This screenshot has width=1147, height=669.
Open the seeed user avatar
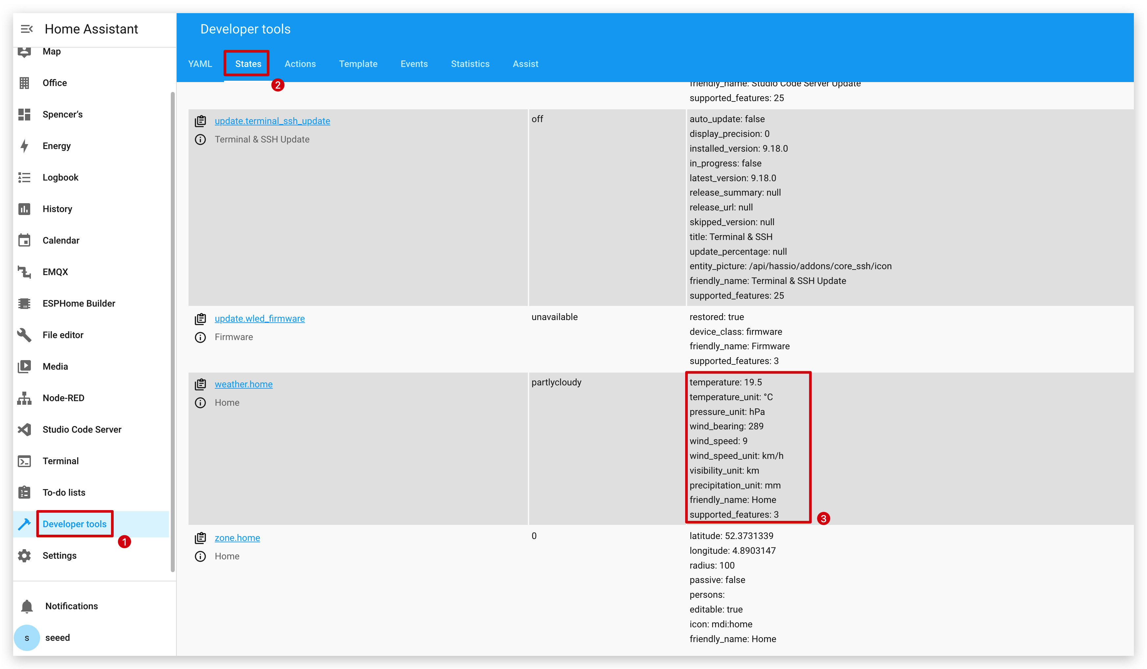click(x=27, y=637)
